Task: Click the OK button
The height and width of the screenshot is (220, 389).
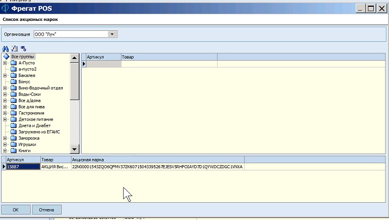Action: point(16,210)
